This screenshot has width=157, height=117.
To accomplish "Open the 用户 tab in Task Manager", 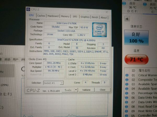I will pos(15,60).
